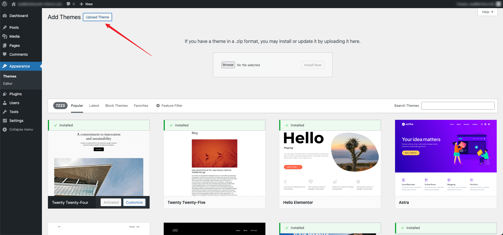Click the Collapse menu text
Screen dimensions: 503x235
(21, 130)
